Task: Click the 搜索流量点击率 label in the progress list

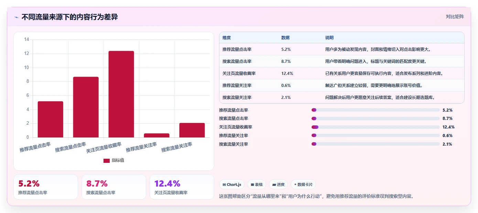Action: [x=233, y=119]
